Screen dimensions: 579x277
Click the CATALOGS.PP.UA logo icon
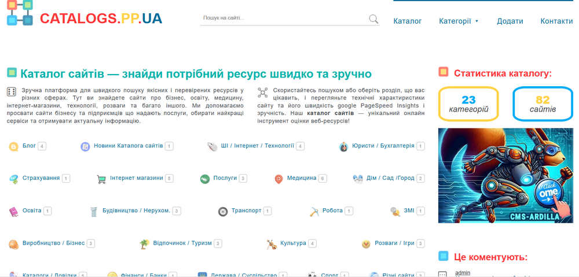pos(20,13)
